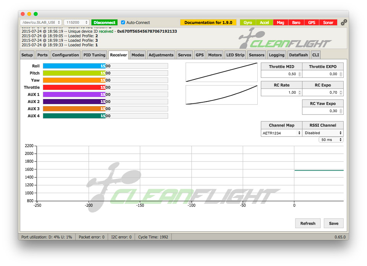This screenshot has width=367, height=266.
Task: Click the Throttle channel bar
Action: coord(106,87)
